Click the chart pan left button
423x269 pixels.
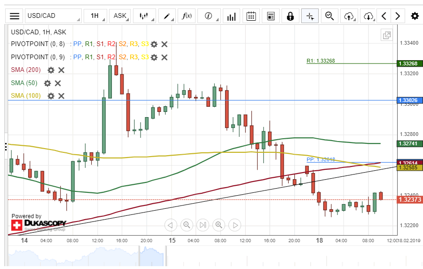point(171,225)
